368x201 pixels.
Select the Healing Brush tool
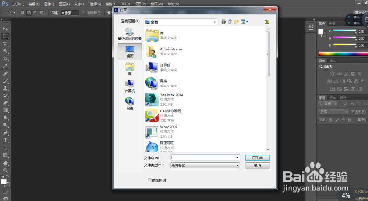point(5,74)
